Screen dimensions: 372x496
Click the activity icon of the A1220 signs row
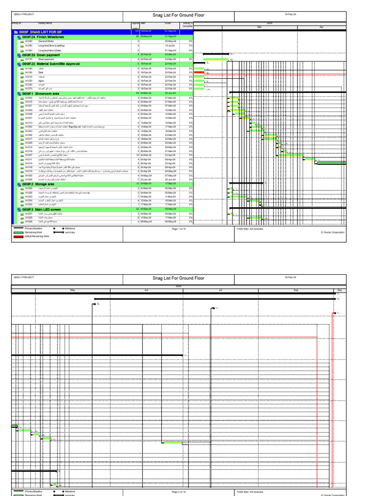coord(22,81)
